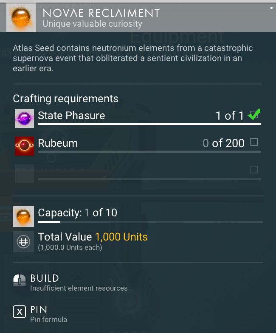
Task: Select the red Rubeum element icon
Action: tap(24, 146)
